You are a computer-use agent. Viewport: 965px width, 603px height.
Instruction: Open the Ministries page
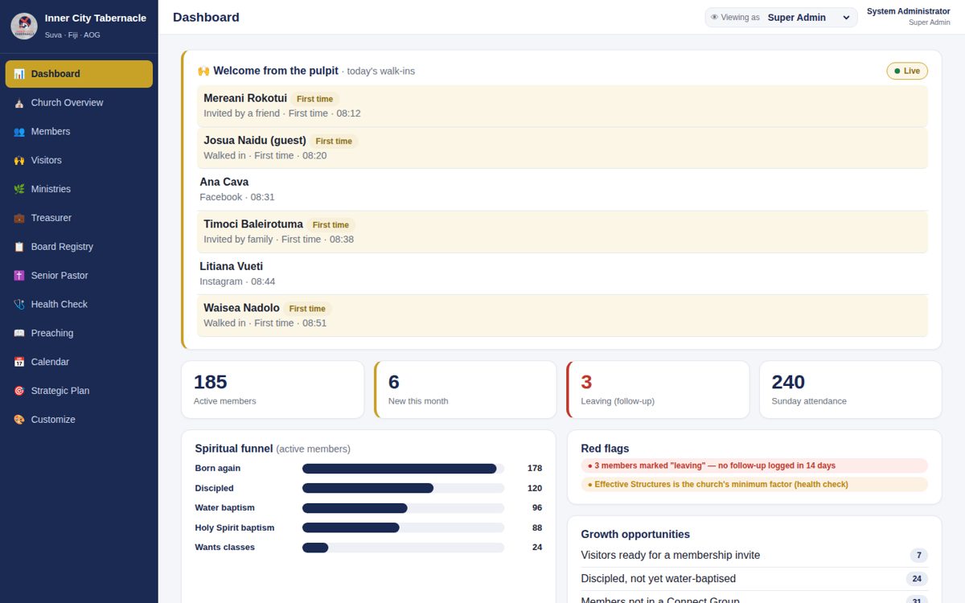(79, 189)
